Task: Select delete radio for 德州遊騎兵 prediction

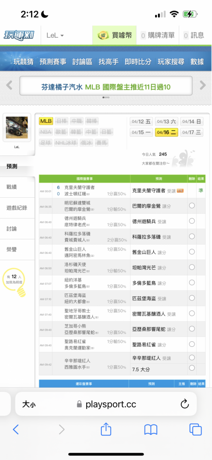Action: coord(192,221)
